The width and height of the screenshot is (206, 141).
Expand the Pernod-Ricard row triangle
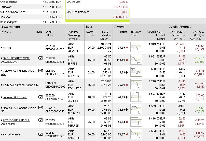click(x=2, y=120)
